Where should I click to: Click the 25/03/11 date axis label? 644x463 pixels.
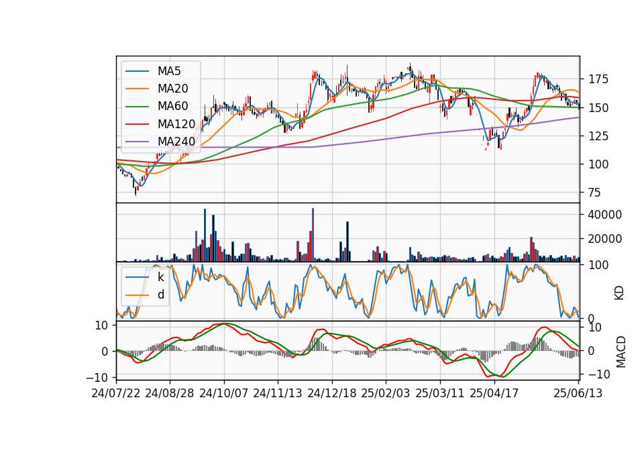tap(440, 394)
